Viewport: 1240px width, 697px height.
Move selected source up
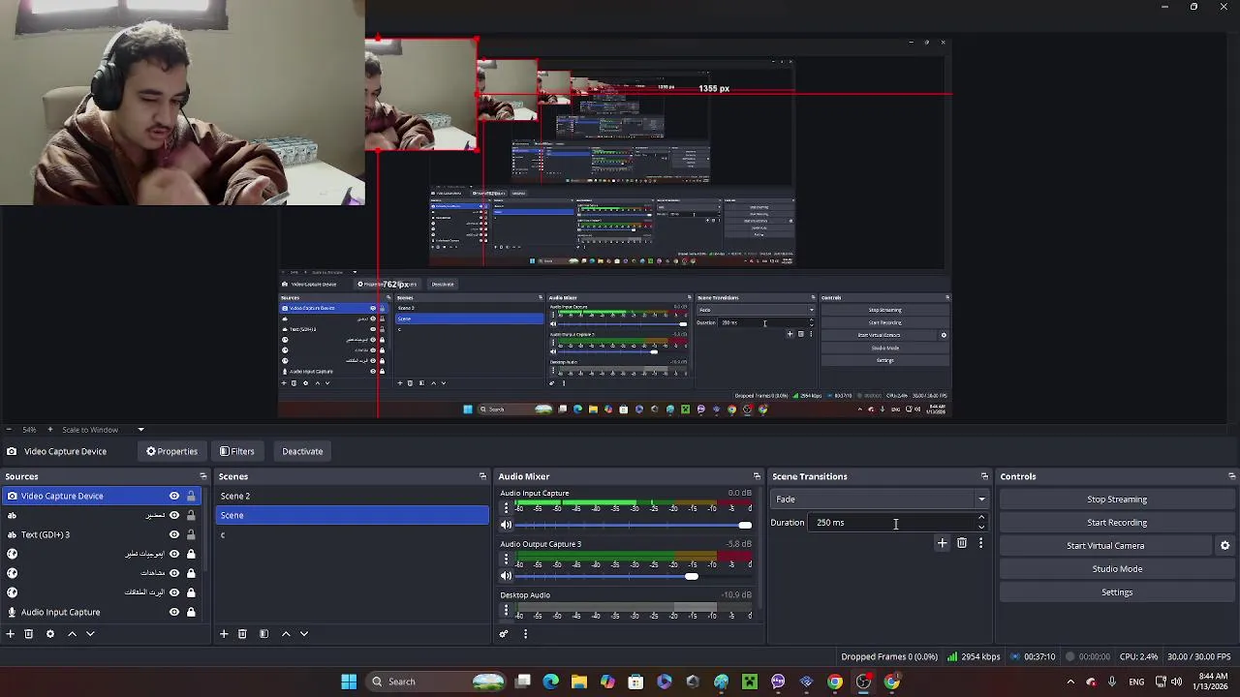point(72,634)
